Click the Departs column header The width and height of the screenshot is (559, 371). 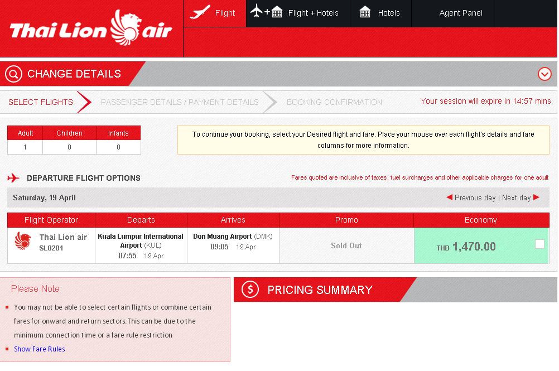pyautogui.click(x=141, y=220)
